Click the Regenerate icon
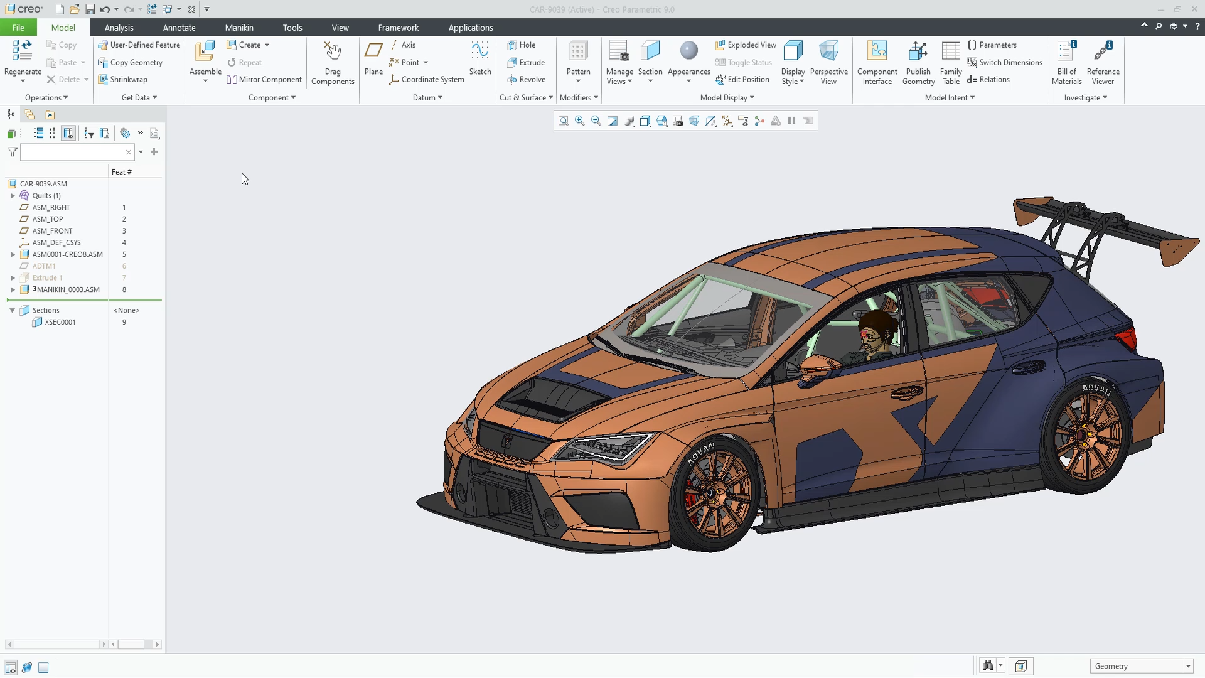The image size is (1205, 678). (23, 51)
